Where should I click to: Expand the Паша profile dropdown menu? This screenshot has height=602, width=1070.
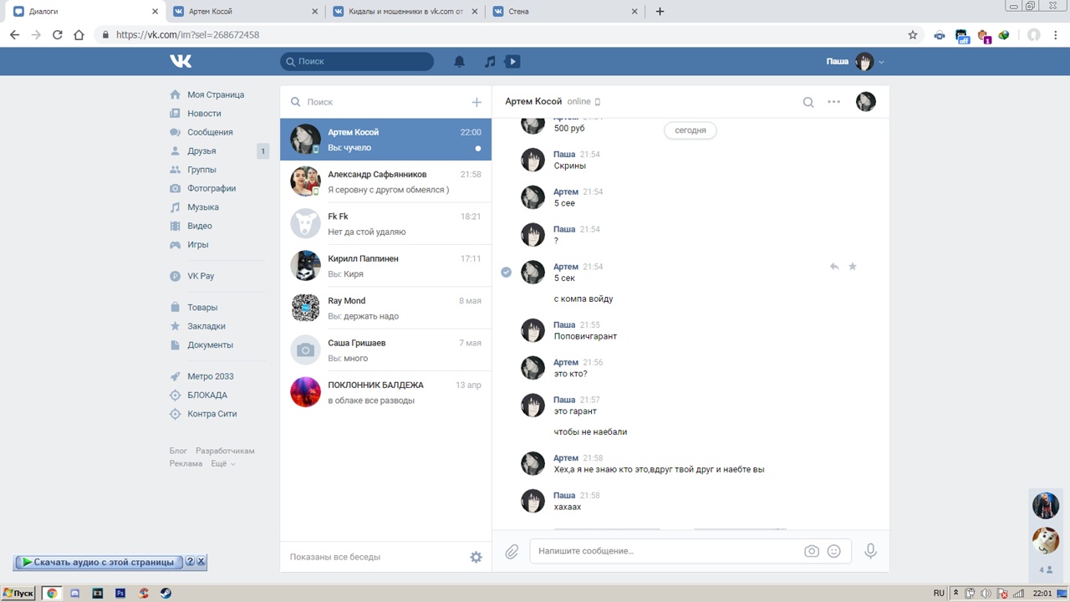[x=881, y=62]
